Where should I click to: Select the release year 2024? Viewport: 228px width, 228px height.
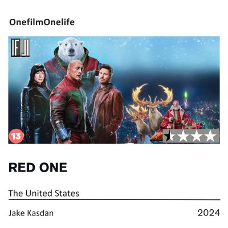click(209, 213)
